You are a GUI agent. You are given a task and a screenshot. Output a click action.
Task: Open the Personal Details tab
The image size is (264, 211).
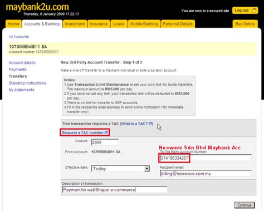(178, 24)
